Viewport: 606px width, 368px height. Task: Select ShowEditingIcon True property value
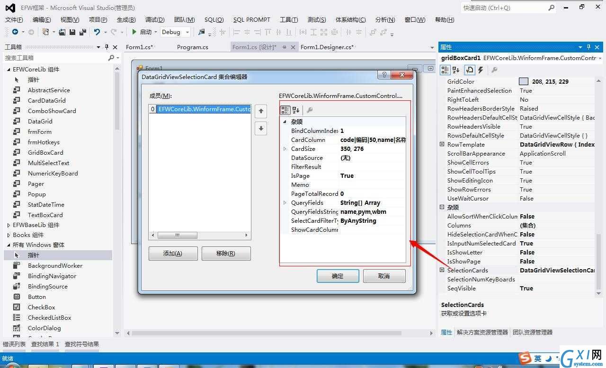point(526,180)
